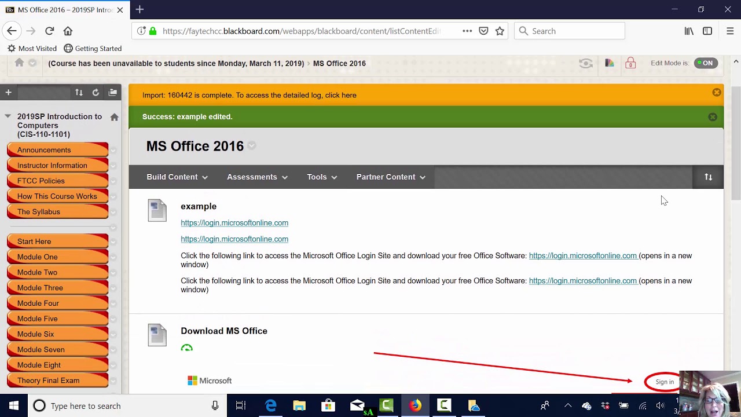
Task: Open the Firefox library icon
Action: pos(689,31)
